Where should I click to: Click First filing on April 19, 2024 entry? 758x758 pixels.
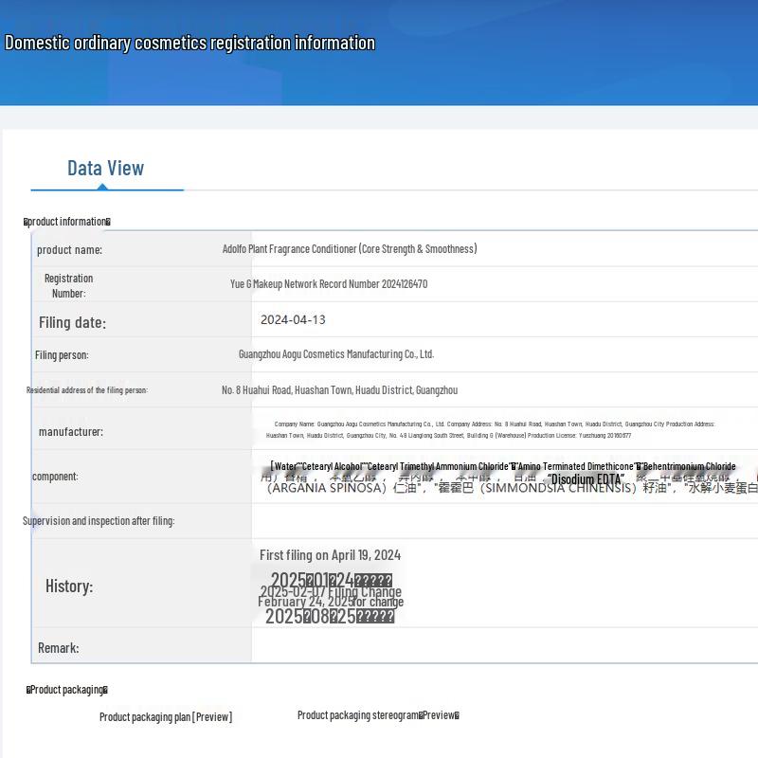pyautogui.click(x=330, y=555)
